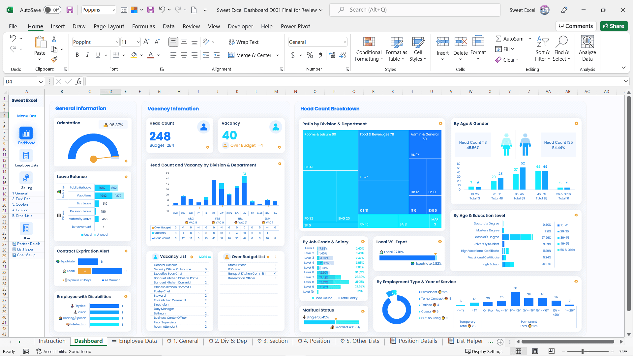Click the Comma Style icon
The width and height of the screenshot is (633, 356).
coord(320,55)
